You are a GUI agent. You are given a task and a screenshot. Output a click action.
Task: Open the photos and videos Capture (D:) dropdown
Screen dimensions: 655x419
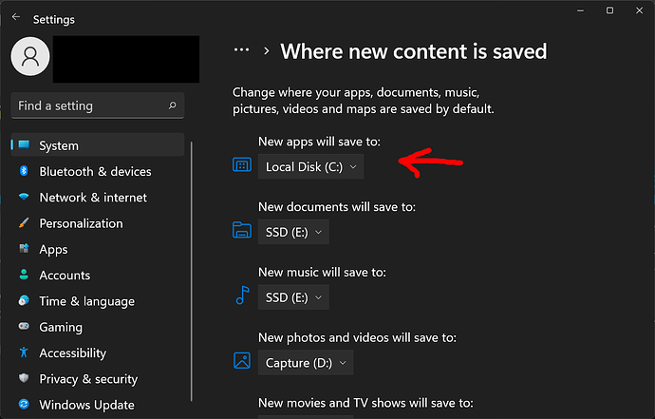click(x=306, y=363)
